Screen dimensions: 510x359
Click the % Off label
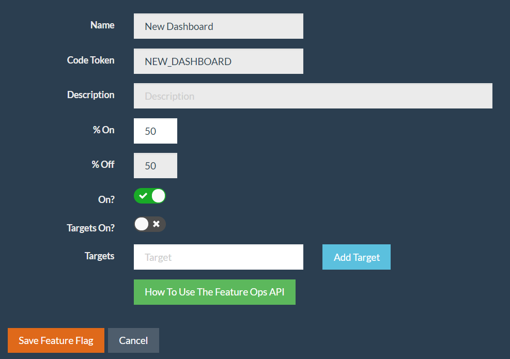tap(103, 165)
